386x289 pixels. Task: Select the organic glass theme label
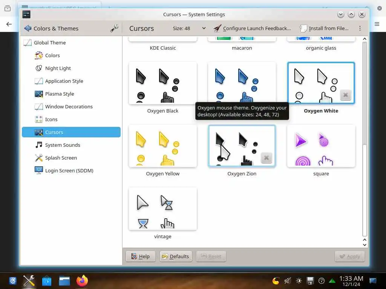[321, 48]
